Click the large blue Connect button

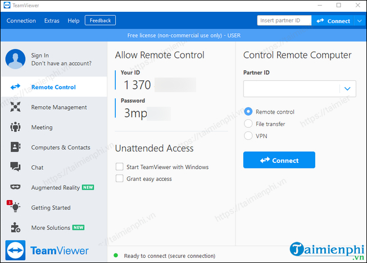click(279, 160)
